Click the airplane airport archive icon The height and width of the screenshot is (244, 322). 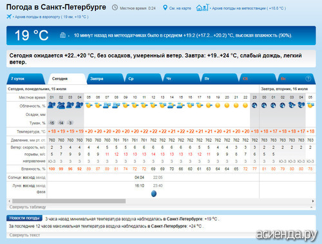[x=9, y=16]
